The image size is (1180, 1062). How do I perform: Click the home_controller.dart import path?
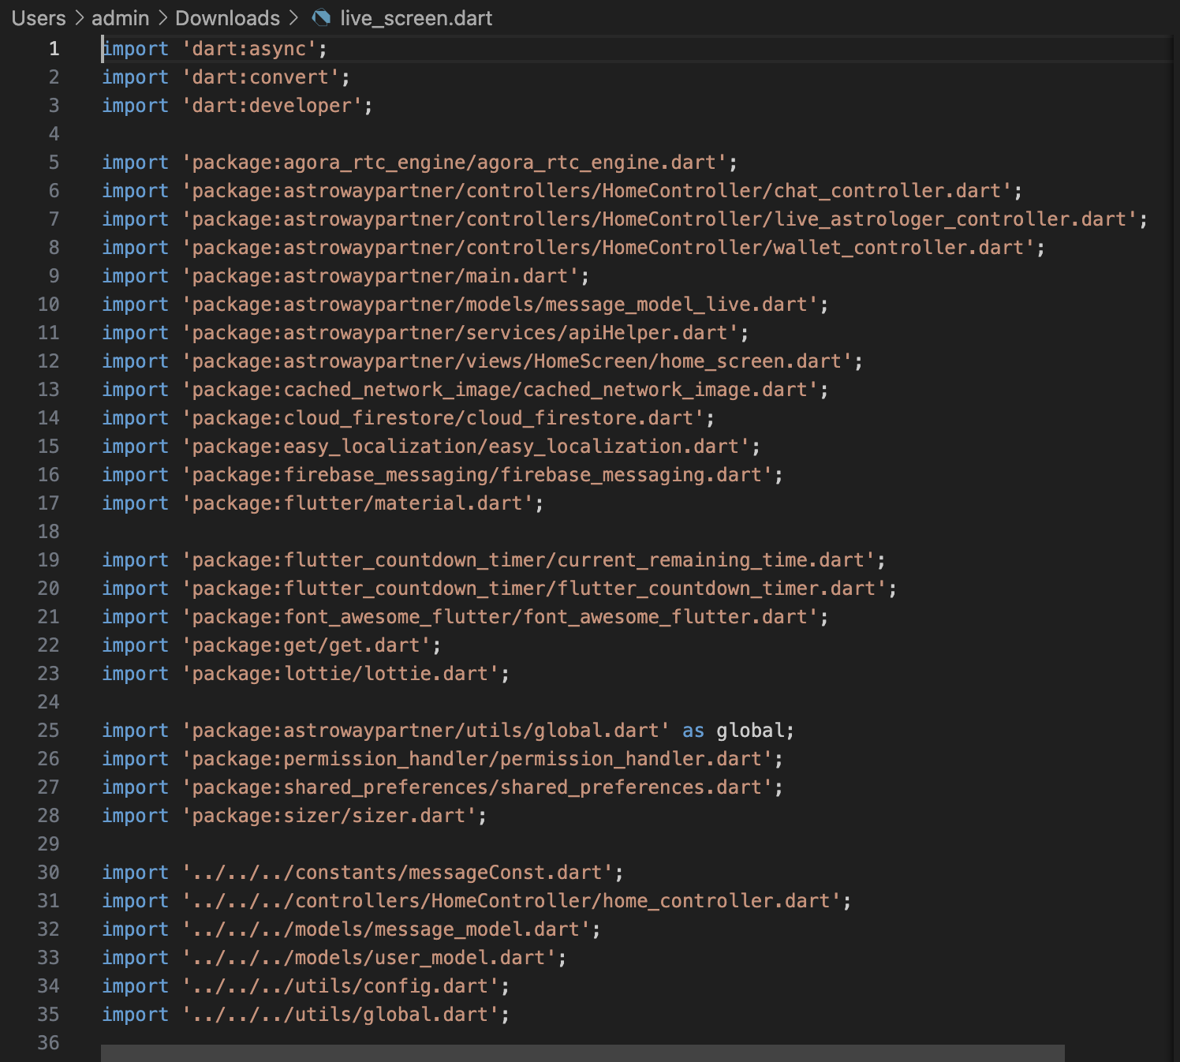pos(511,901)
